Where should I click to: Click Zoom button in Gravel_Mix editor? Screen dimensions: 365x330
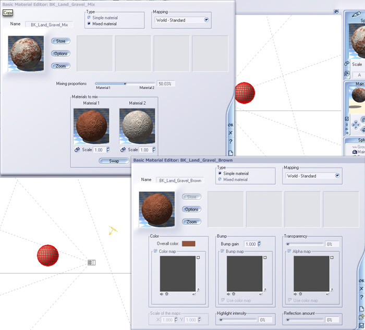coord(60,66)
